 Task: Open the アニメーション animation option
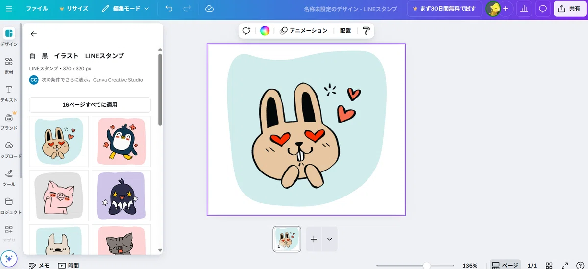(x=303, y=31)
